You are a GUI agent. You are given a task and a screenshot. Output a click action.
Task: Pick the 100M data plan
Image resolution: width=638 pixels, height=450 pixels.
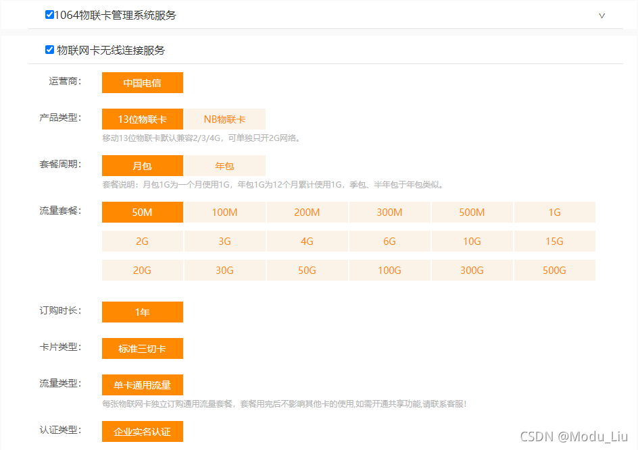pyautogui.click(x=225, y=213)
